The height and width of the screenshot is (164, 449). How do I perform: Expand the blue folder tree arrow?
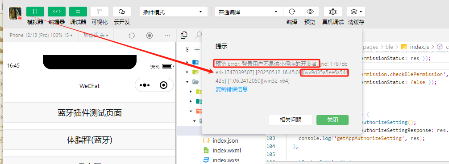[x=187, y=62]
